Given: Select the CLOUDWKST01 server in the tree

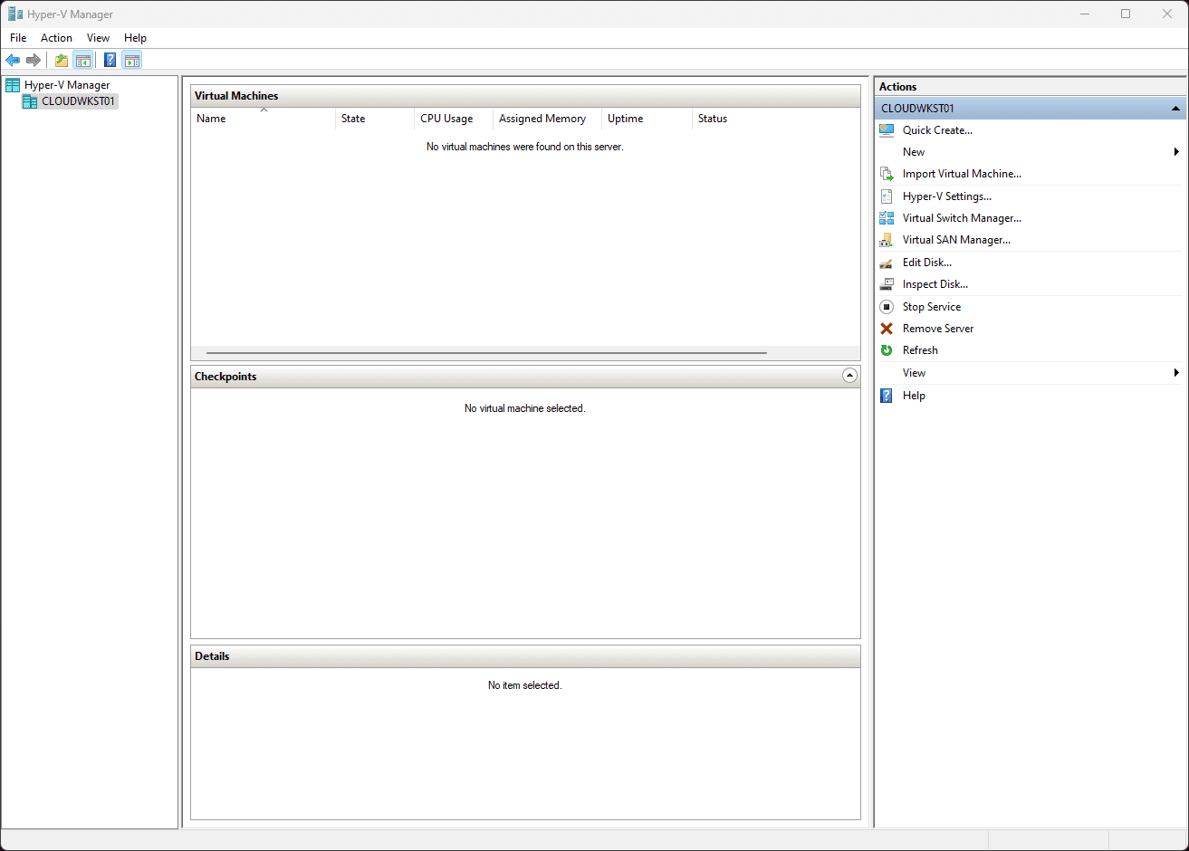Looking at the screenshot, I should coord(78,101).
